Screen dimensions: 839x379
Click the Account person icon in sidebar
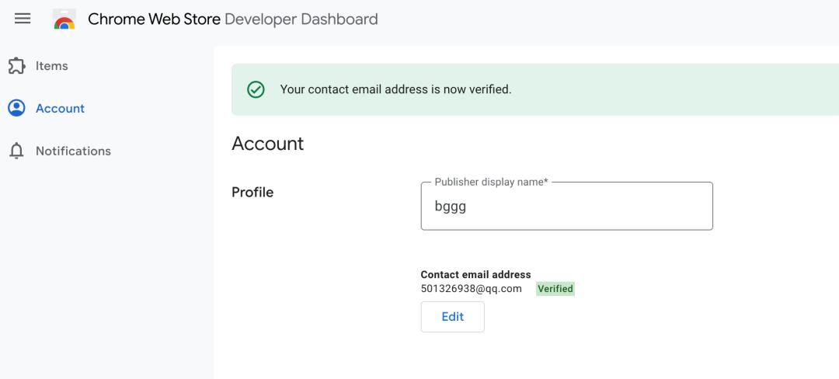click(16, 108)
